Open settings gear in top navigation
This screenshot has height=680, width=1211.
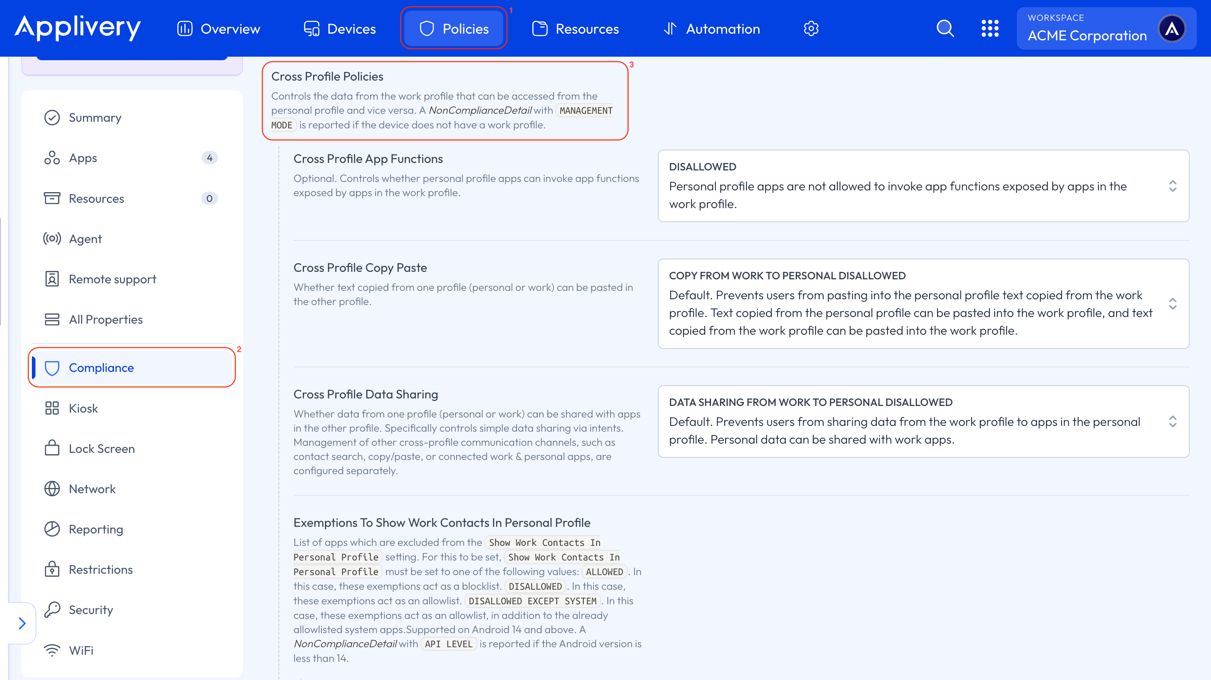[x=811, y=29]
